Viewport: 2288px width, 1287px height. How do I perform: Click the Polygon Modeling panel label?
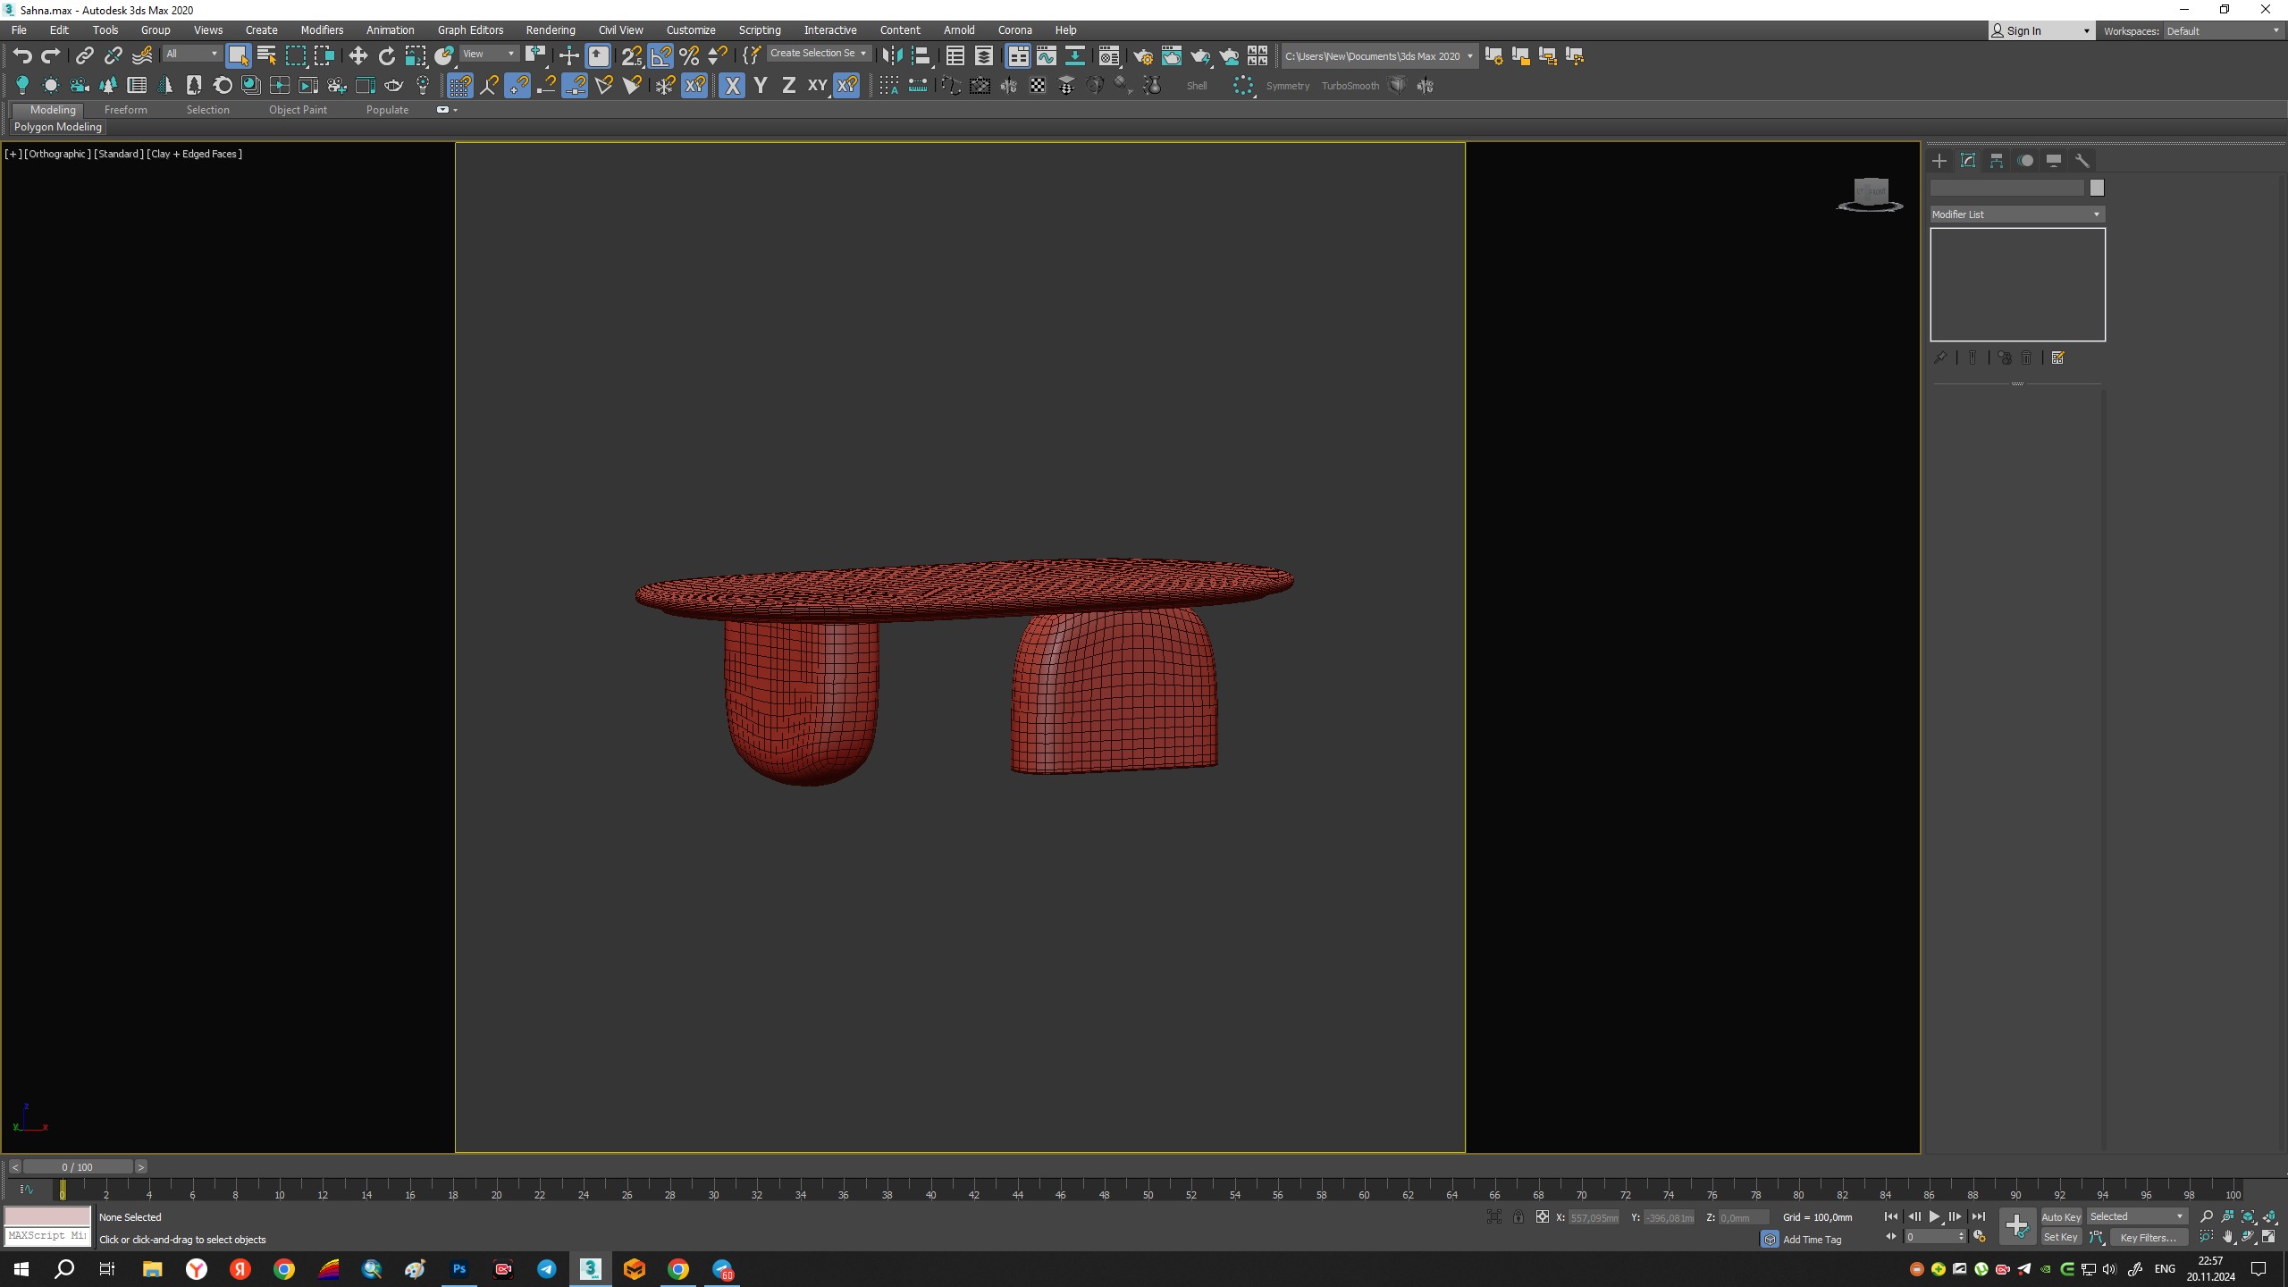click(x=58, y=127)
